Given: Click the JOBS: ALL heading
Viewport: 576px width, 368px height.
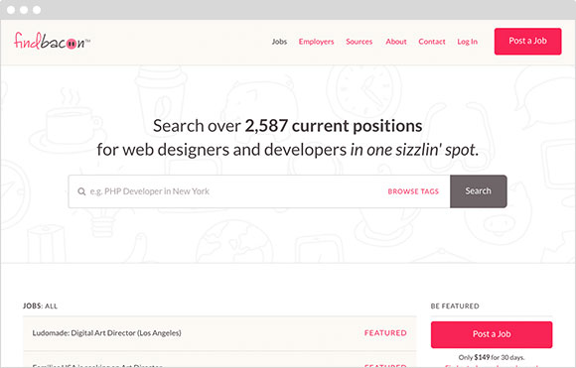Looking at the screenshot, I should coord(40,306).
